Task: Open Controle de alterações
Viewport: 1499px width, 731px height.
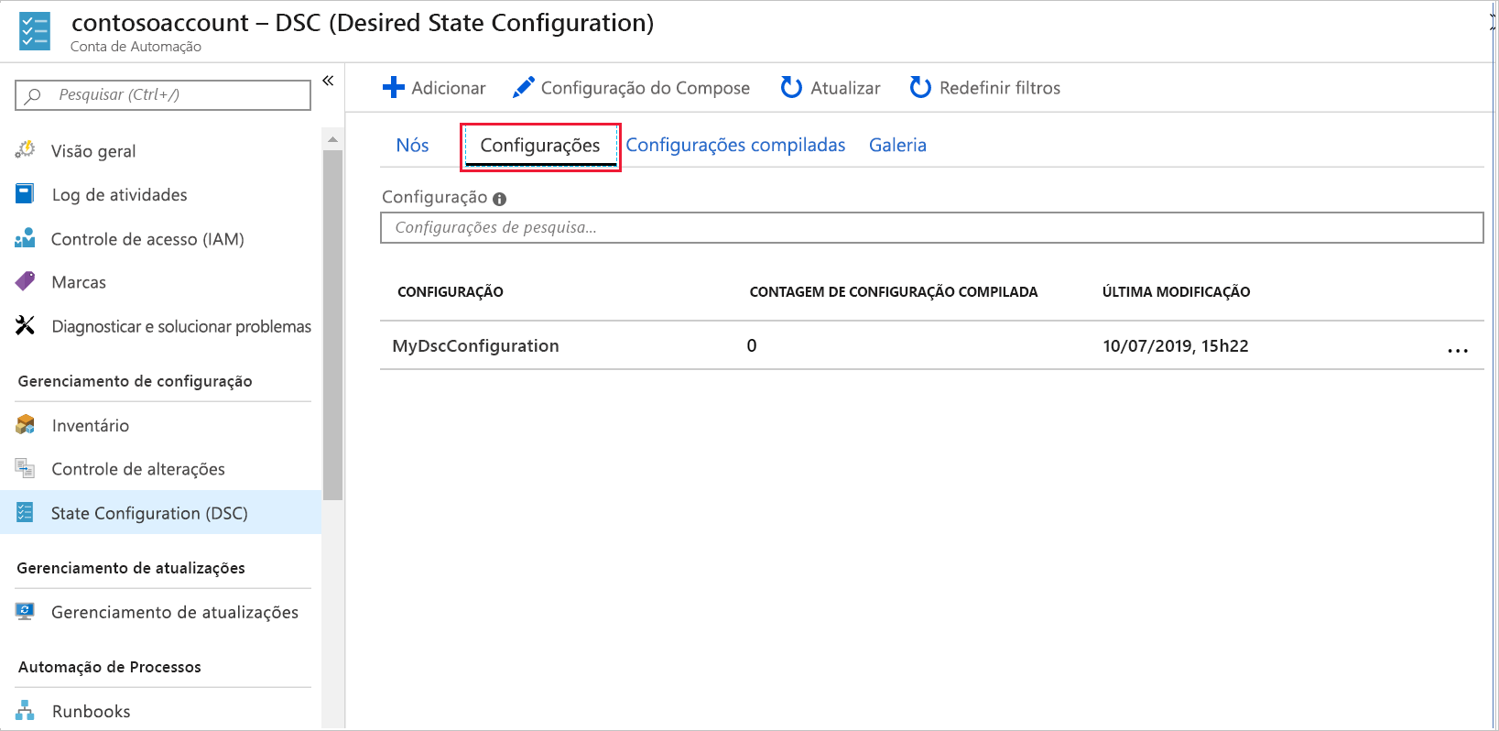Action: coord(138,469)
